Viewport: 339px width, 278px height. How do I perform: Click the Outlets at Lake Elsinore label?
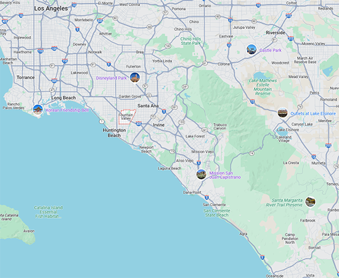pyautogui.click(x=313, y=114)
